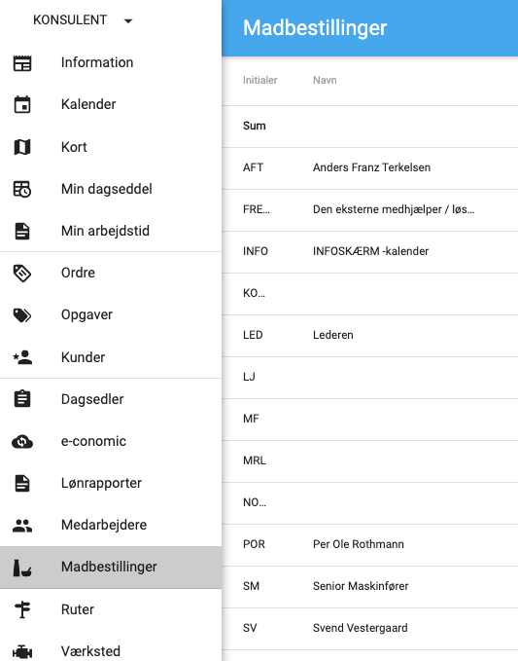The height and width of the screenshot is (661, 518).
Task: Sort by the Initialer column header
Action: pos(259,80)
